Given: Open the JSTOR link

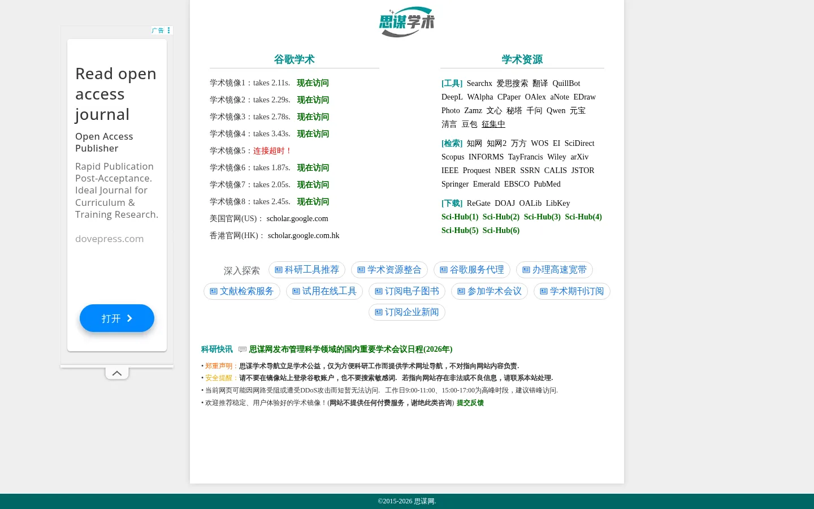Looking at the screenshot, I should (583, 171).
